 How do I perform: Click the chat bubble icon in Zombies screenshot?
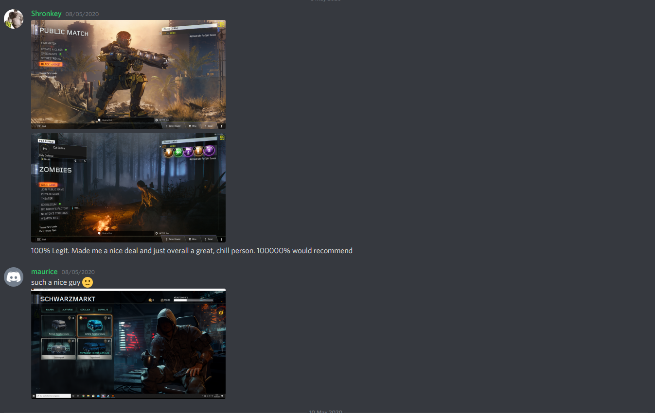(x=99, y=233)
